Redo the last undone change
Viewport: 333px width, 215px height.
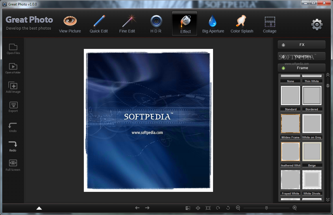(13, 147)
